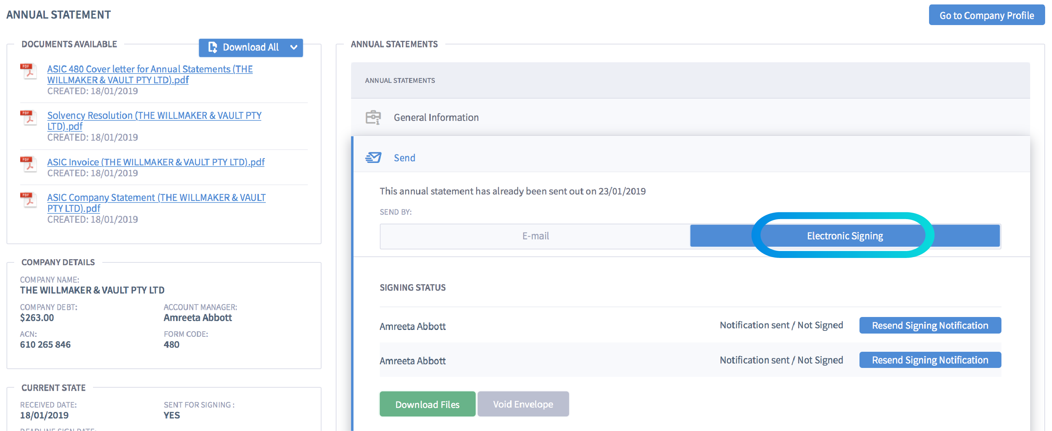The width and height of the screenshot is (1052, 431).
Task: Collapse the Send section
Action: (x=404, y=158)
